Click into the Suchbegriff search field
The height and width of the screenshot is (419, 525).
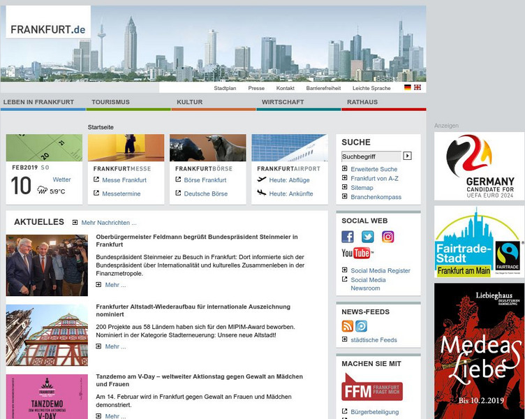tap(371, 156)
